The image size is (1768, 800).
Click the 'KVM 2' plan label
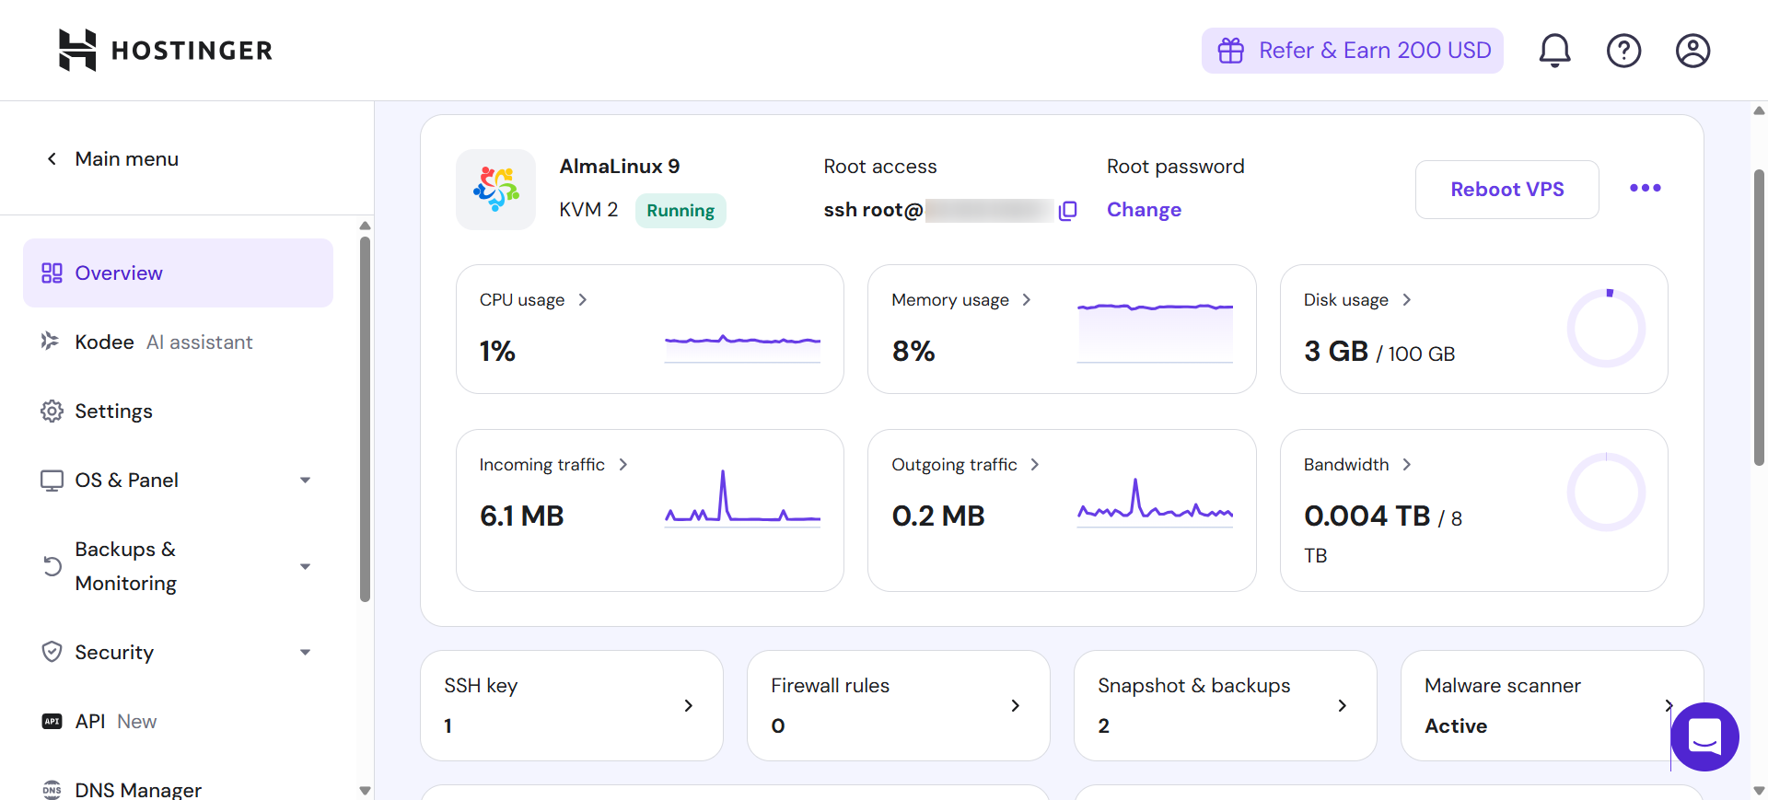(x=588, y=210)
